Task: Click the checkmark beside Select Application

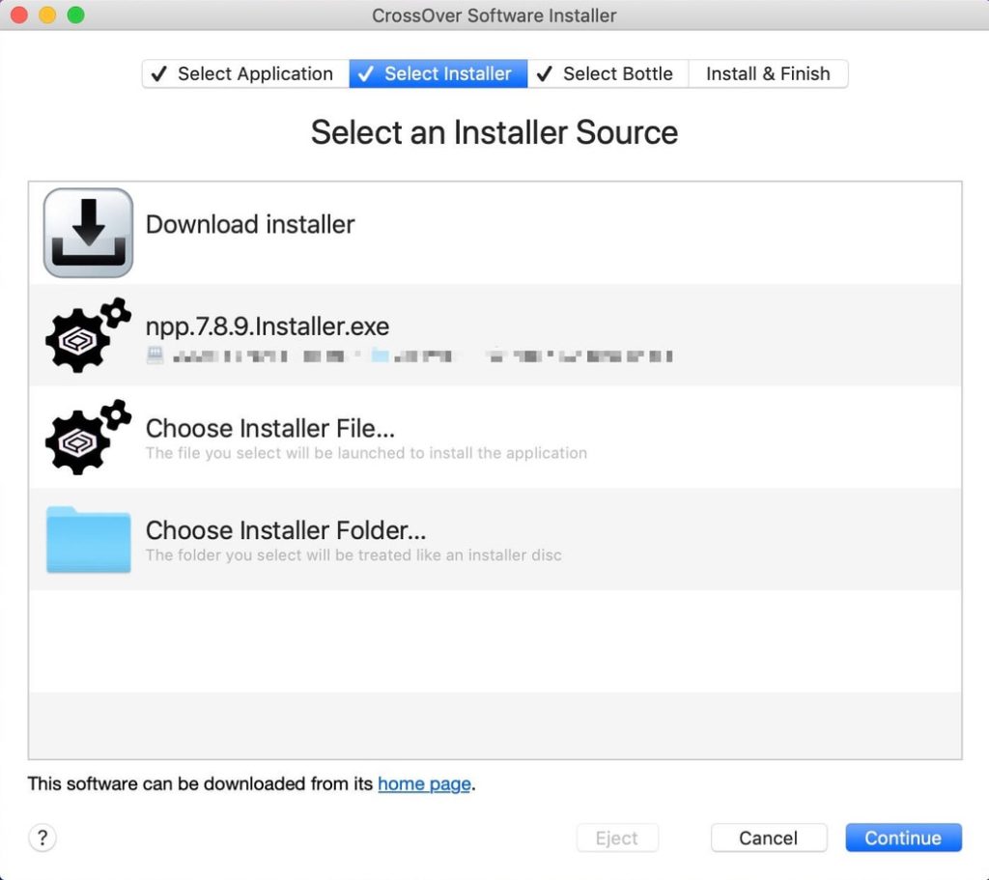Action: click(159, 73)
